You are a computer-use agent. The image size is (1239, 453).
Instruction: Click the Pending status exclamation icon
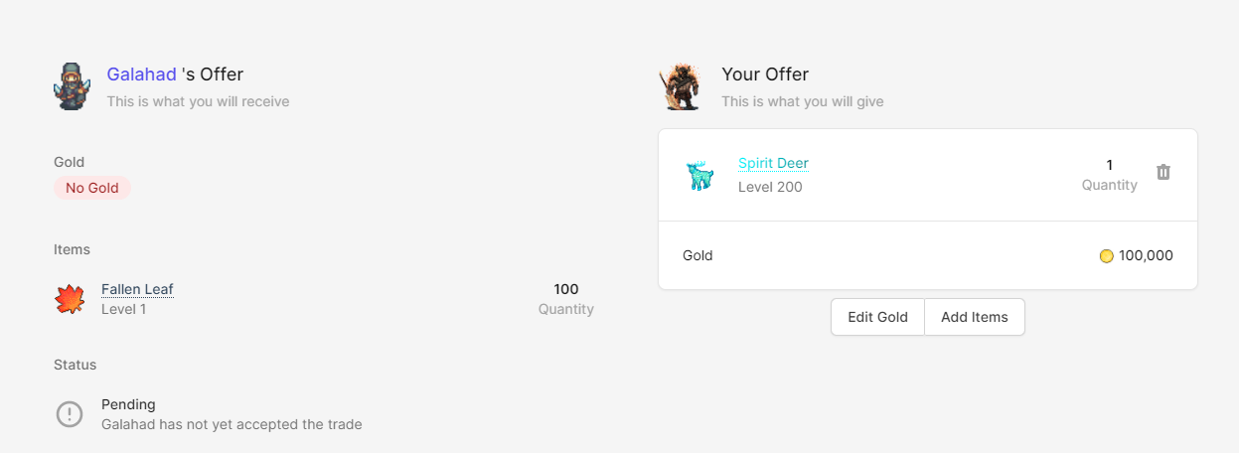point(70,414)
